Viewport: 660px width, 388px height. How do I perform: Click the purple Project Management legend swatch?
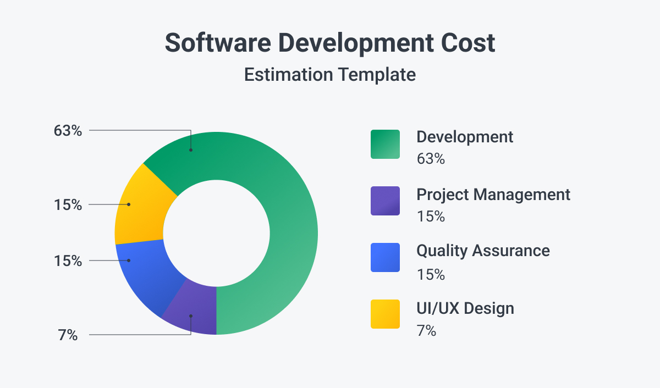(x=385, y=202)
